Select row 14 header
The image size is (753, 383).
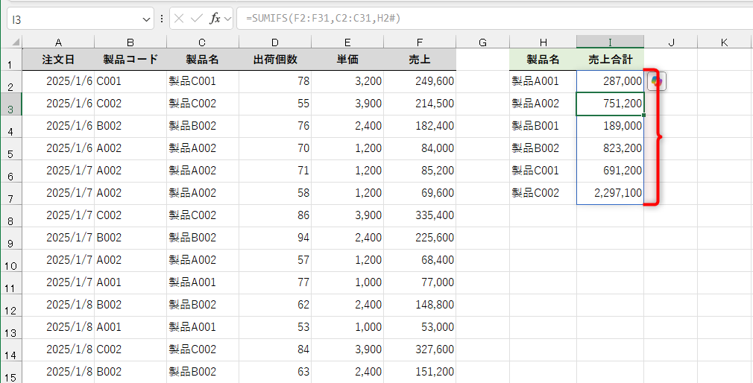(11, 350)
